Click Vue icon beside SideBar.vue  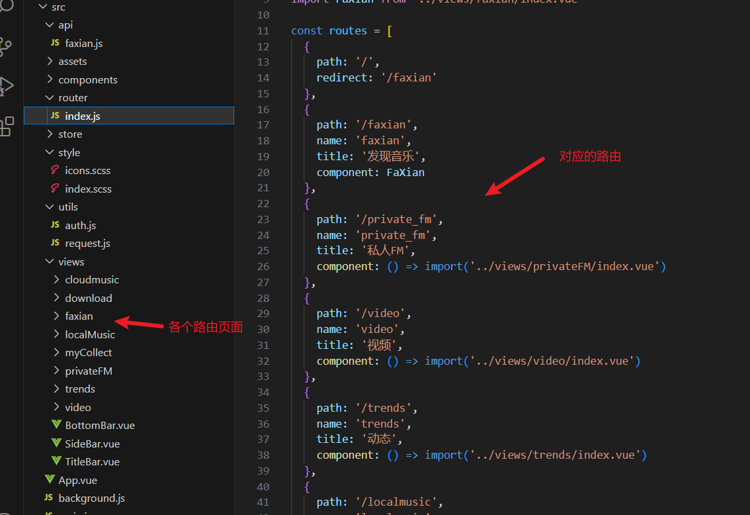56,444
